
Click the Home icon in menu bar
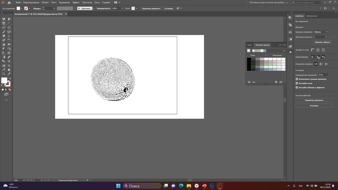click(x=9, y=3)
